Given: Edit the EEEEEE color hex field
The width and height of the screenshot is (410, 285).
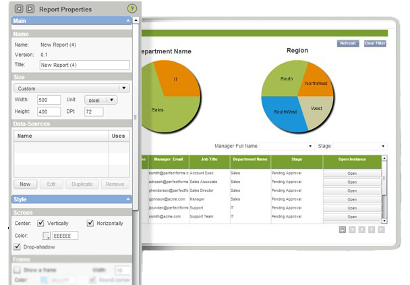Looking at the screenshot, I should tap(65, 236).
